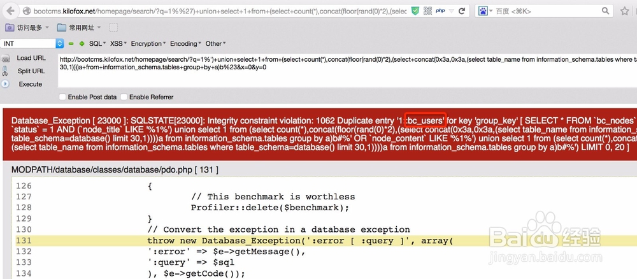
Task: Click line 134 $e->getCode() text
Action: coord(196,273)
